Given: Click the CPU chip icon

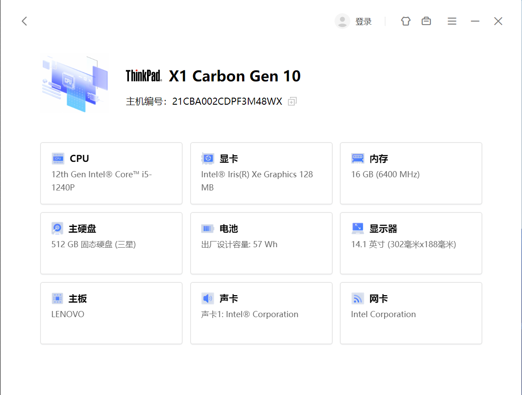Looking at the screenshot, I should [58, 158].
